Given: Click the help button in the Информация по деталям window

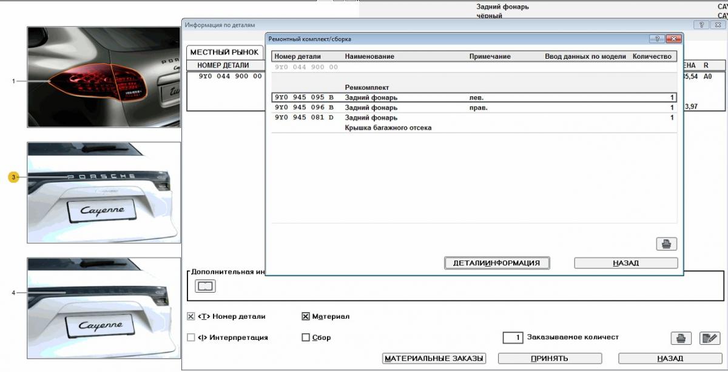Looking at the screenshot, I should [701, 25].
